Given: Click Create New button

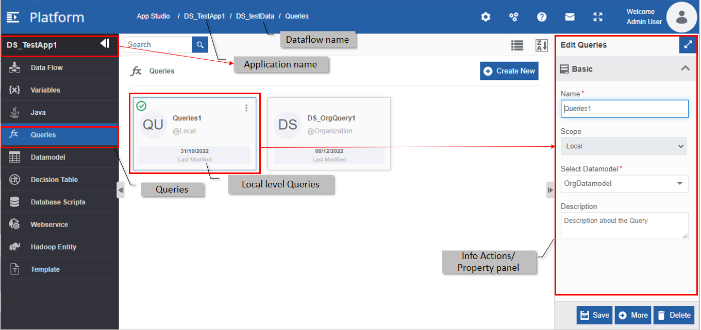Looking at the screenshot, I should click(x=509, y=71).
